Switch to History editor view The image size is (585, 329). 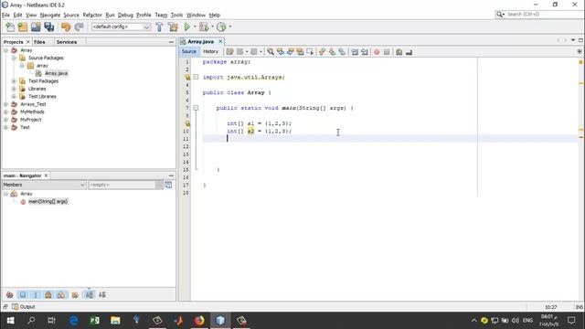(x=210, y=52)
